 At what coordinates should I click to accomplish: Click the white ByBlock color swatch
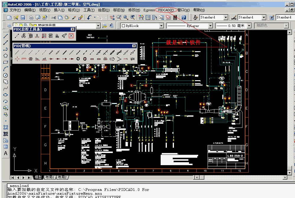[123, 26]
